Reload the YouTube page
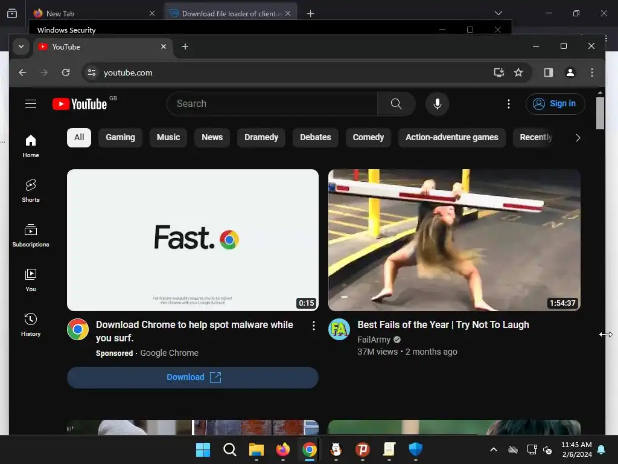Image resolution: width=618 pixels, height=464 pixels. 66,72
